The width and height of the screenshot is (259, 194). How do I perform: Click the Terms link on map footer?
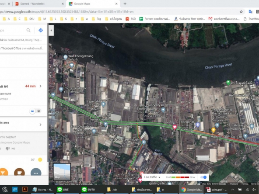tap(245, 184)
